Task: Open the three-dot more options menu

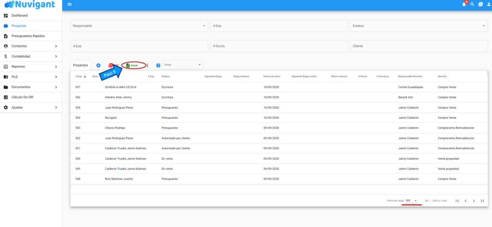Action: point(148,66)
